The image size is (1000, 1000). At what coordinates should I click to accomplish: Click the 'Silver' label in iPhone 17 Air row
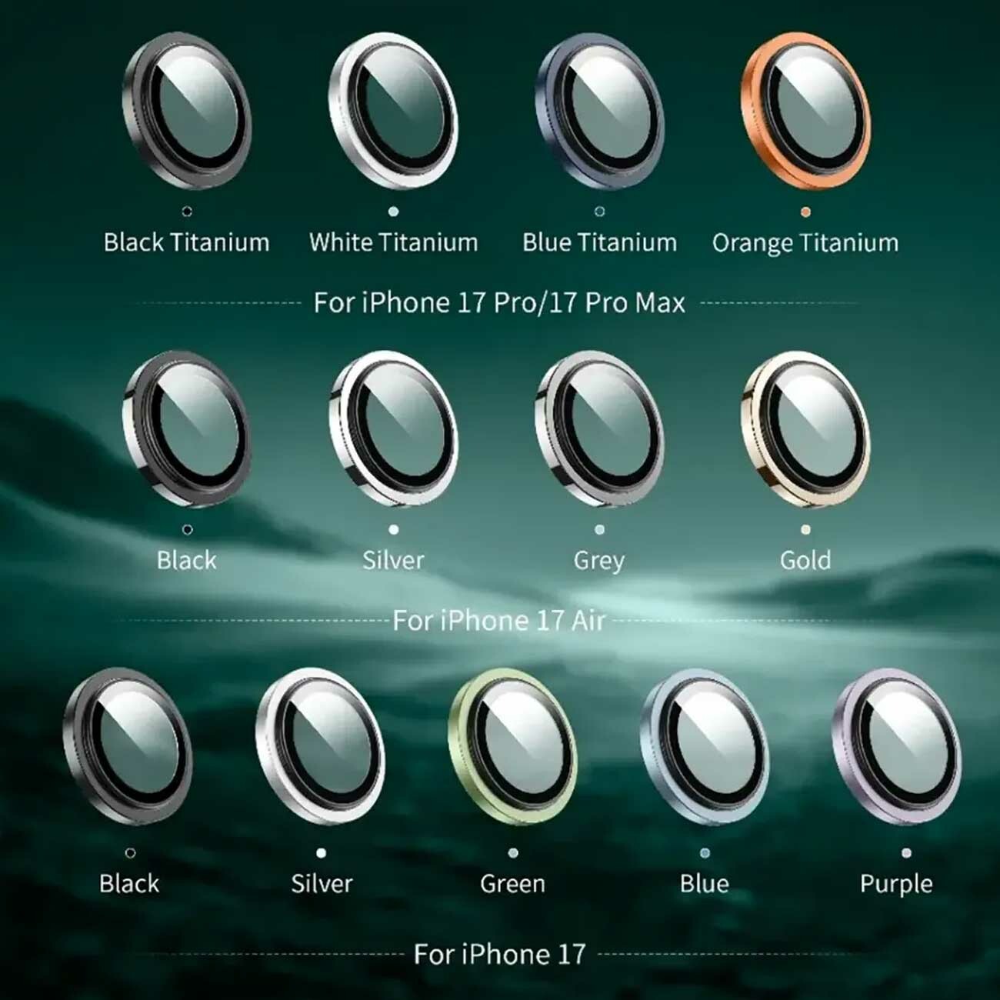click(393, 560)
